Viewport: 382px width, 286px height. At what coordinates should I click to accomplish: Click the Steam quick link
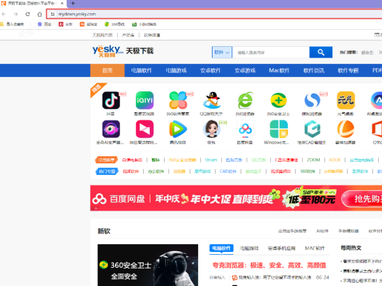211,160
